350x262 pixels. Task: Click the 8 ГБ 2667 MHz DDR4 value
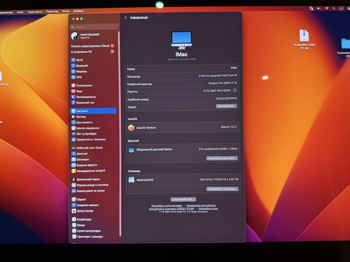point(217,91)
